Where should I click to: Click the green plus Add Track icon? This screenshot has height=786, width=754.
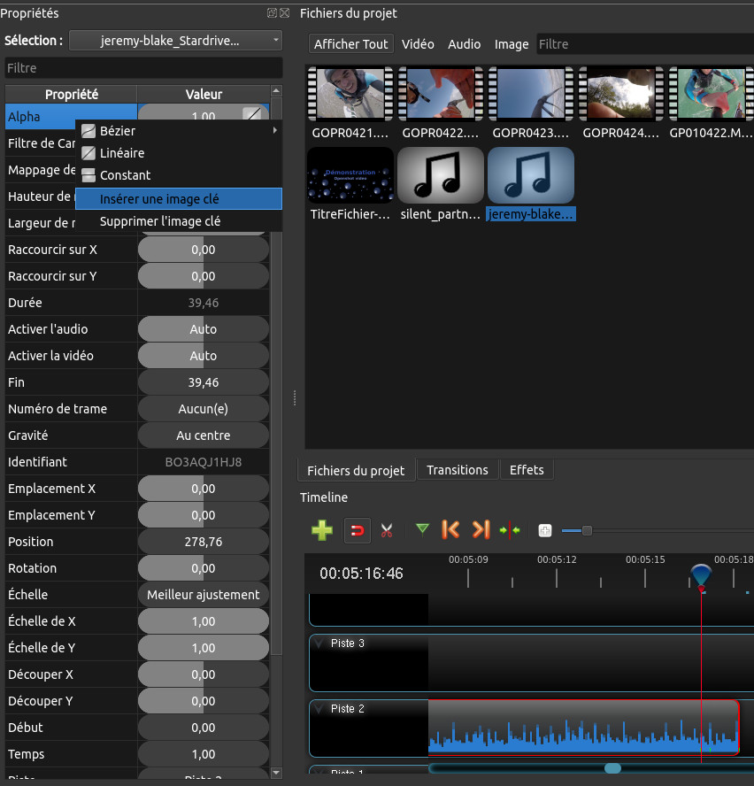pos(322,530)
